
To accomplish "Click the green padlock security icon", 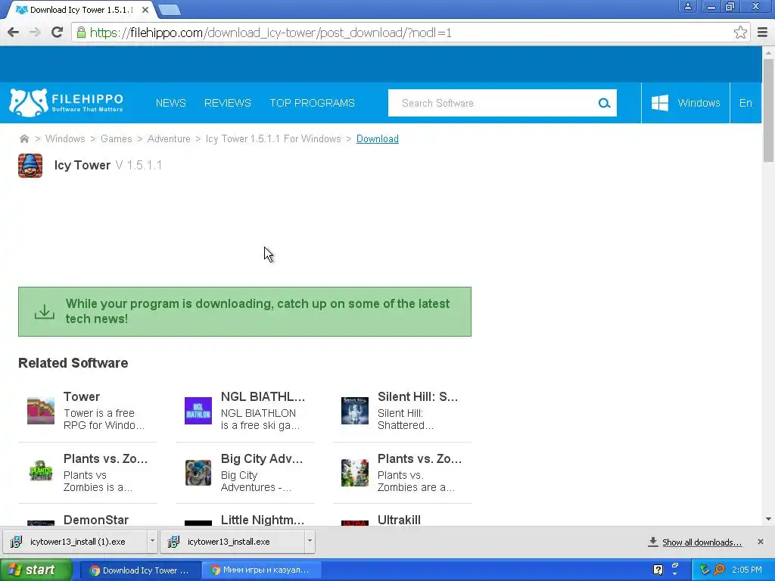I will click(x=81, y=33).
